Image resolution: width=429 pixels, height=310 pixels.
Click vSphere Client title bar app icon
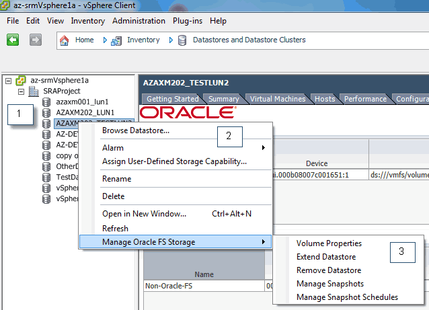click(x=5, y=5)
